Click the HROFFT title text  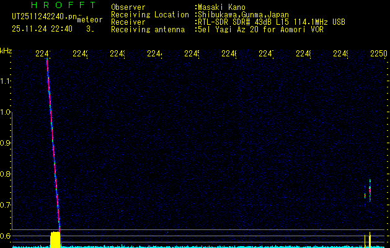click(x=64, y=5)
